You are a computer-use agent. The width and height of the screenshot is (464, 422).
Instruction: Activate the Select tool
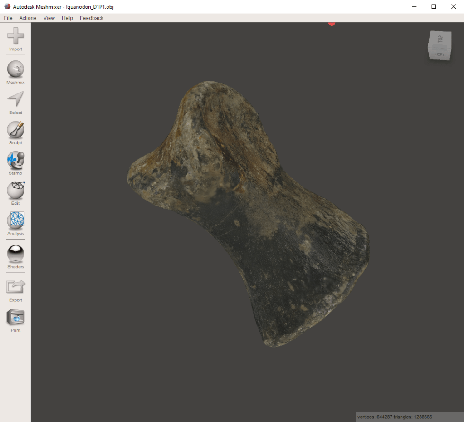(15, 99)
